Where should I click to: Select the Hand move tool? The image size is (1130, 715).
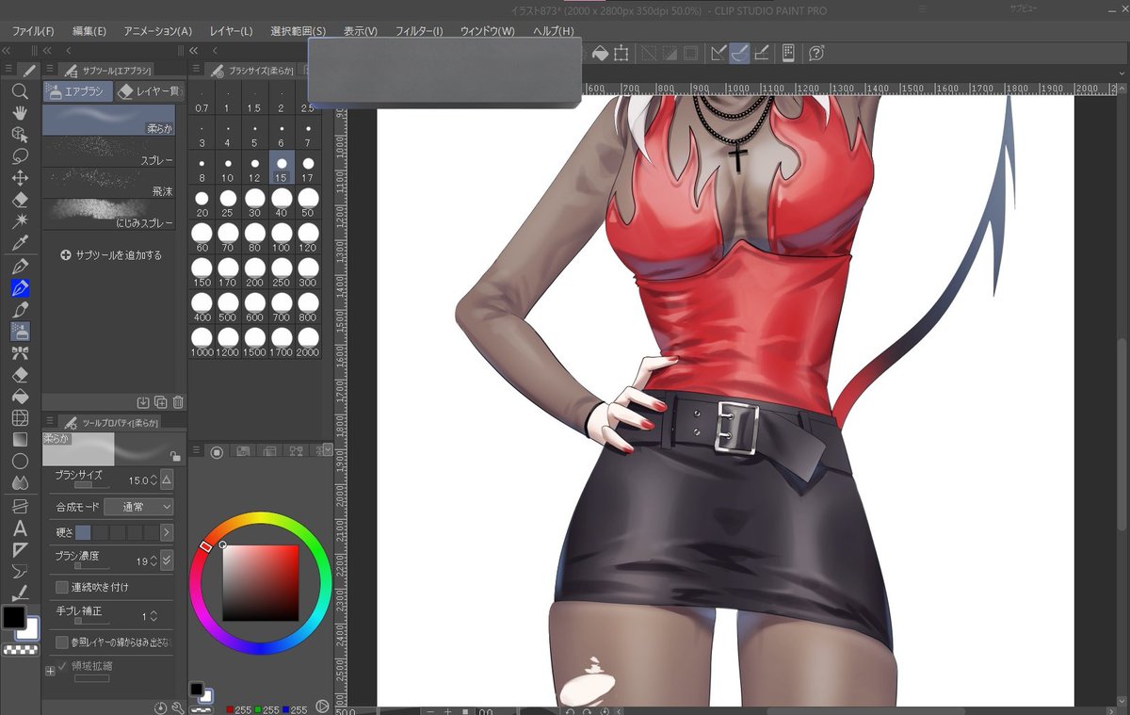pos(19,113)
